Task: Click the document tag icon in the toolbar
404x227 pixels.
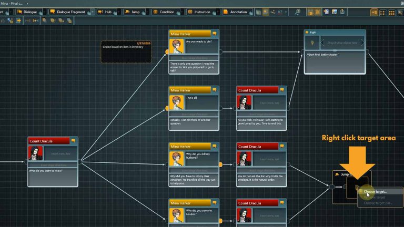Action: click(326, 12)
